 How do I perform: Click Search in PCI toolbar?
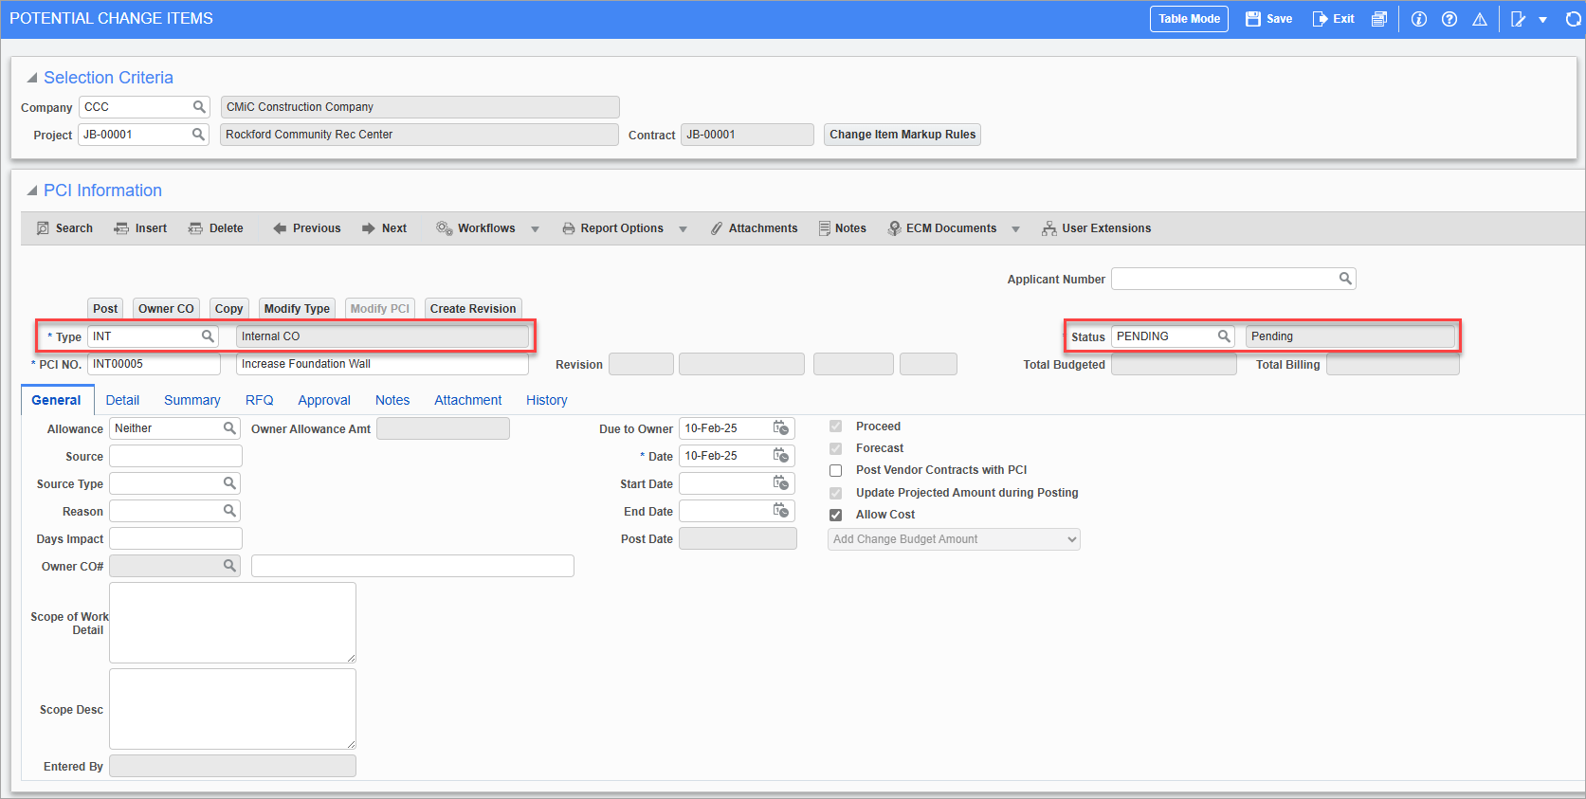[64, 228]
